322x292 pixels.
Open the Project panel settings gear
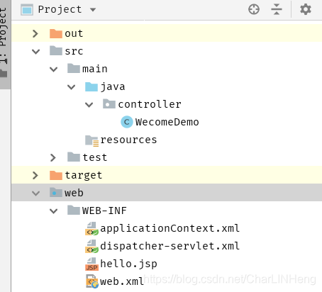(x=306, y=9)
